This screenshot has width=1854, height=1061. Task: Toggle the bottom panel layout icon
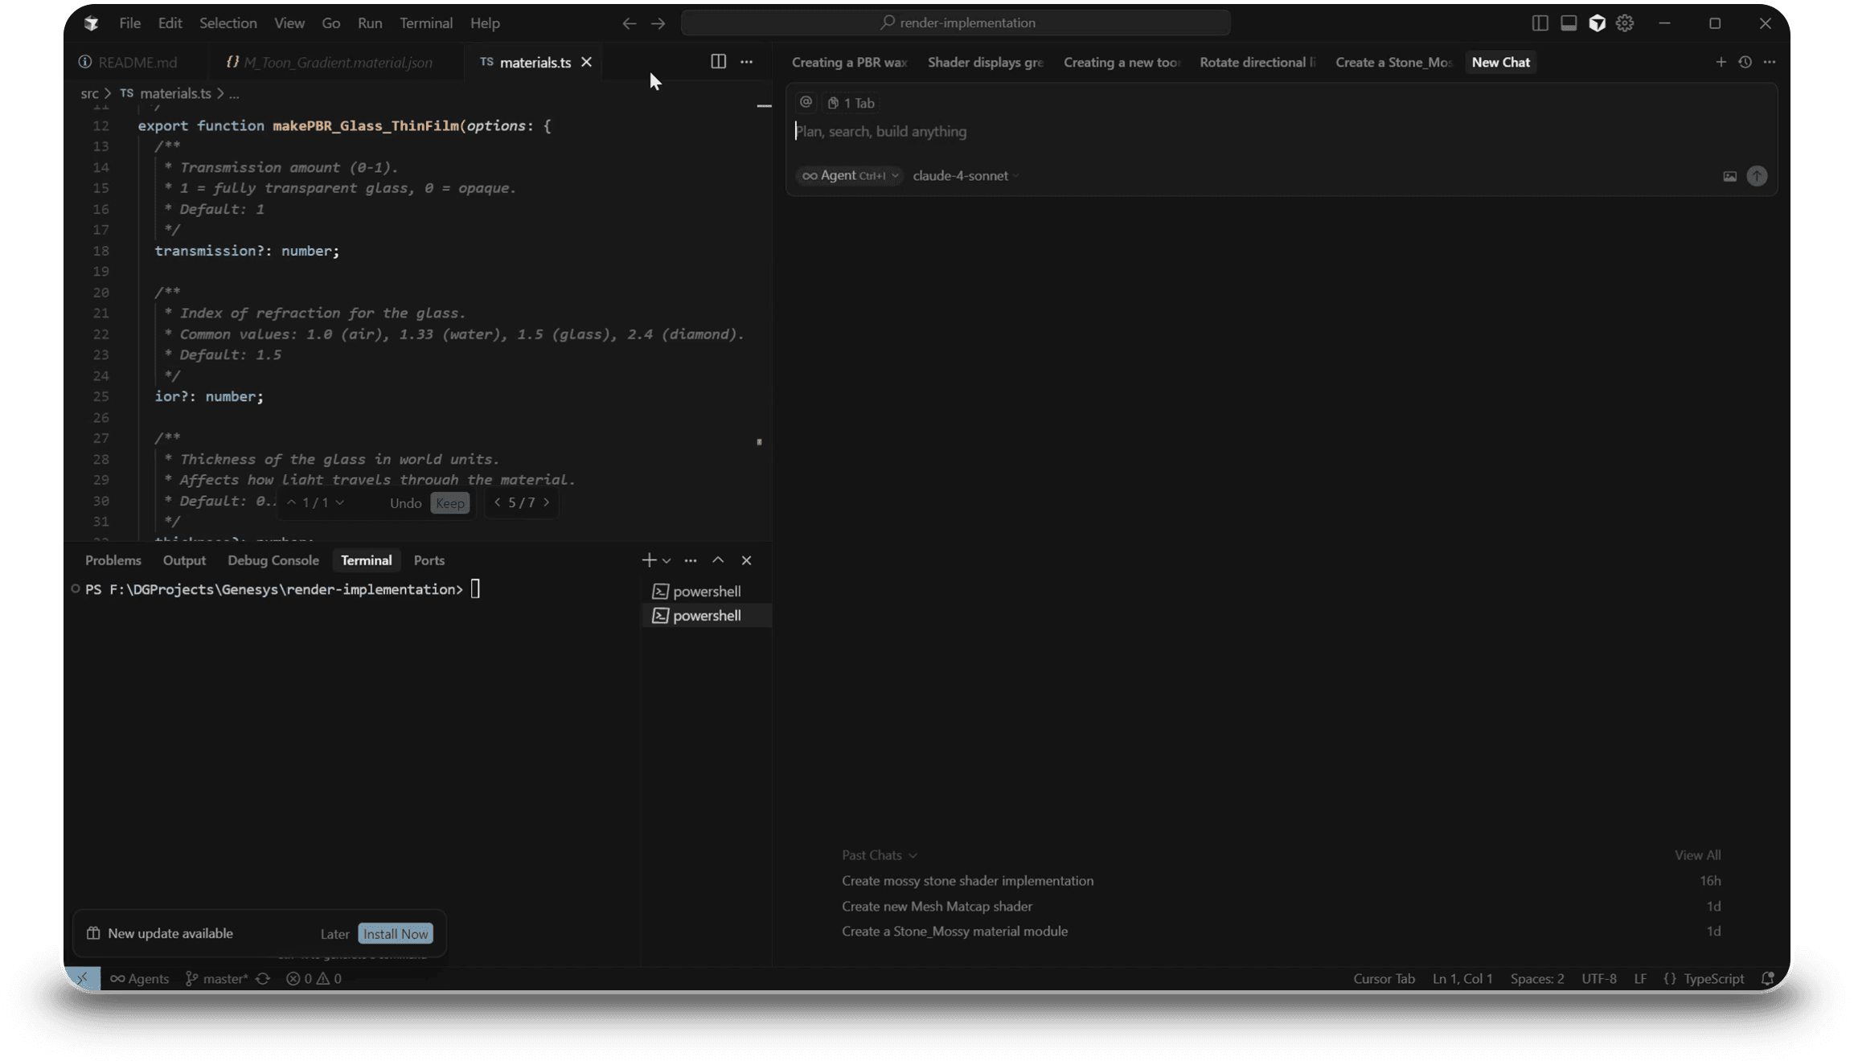[1568, 23]
